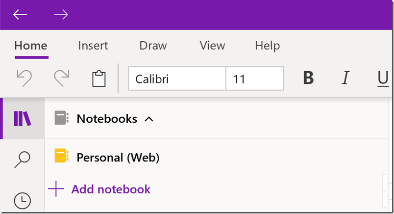Switch to the Insert tab
This screenshot has width=394, height=214.
(93, 46)
